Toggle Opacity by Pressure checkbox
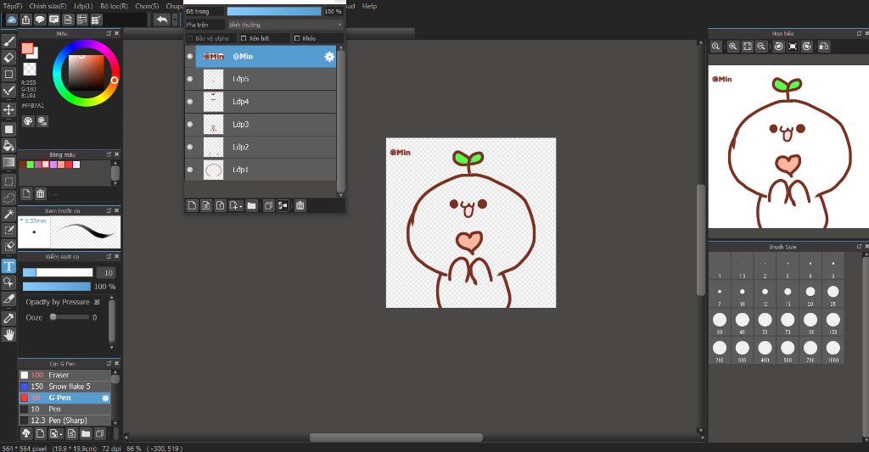This screenshot has width=869, height=452. point(97,302)
